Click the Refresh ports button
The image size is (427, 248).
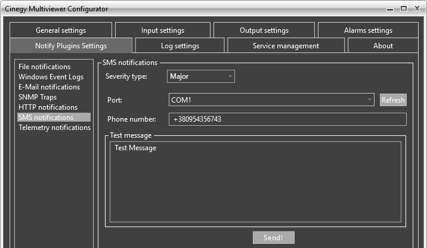point(393,100)
